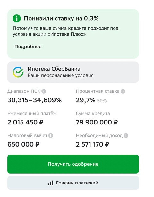Show info for Необходимый доход
This screenshot has width=154, height=197.
point(126,136)
